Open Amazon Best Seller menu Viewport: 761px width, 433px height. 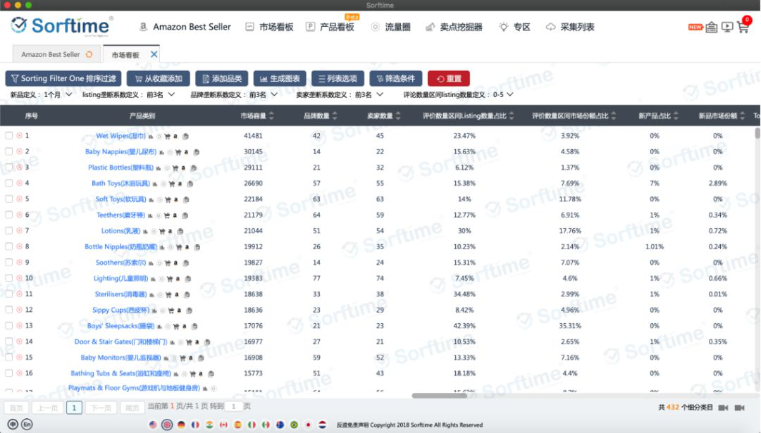click(185, 27)
